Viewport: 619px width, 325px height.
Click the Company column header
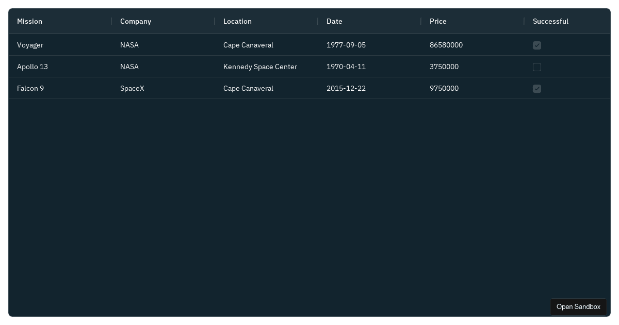(x=136, y=21)
